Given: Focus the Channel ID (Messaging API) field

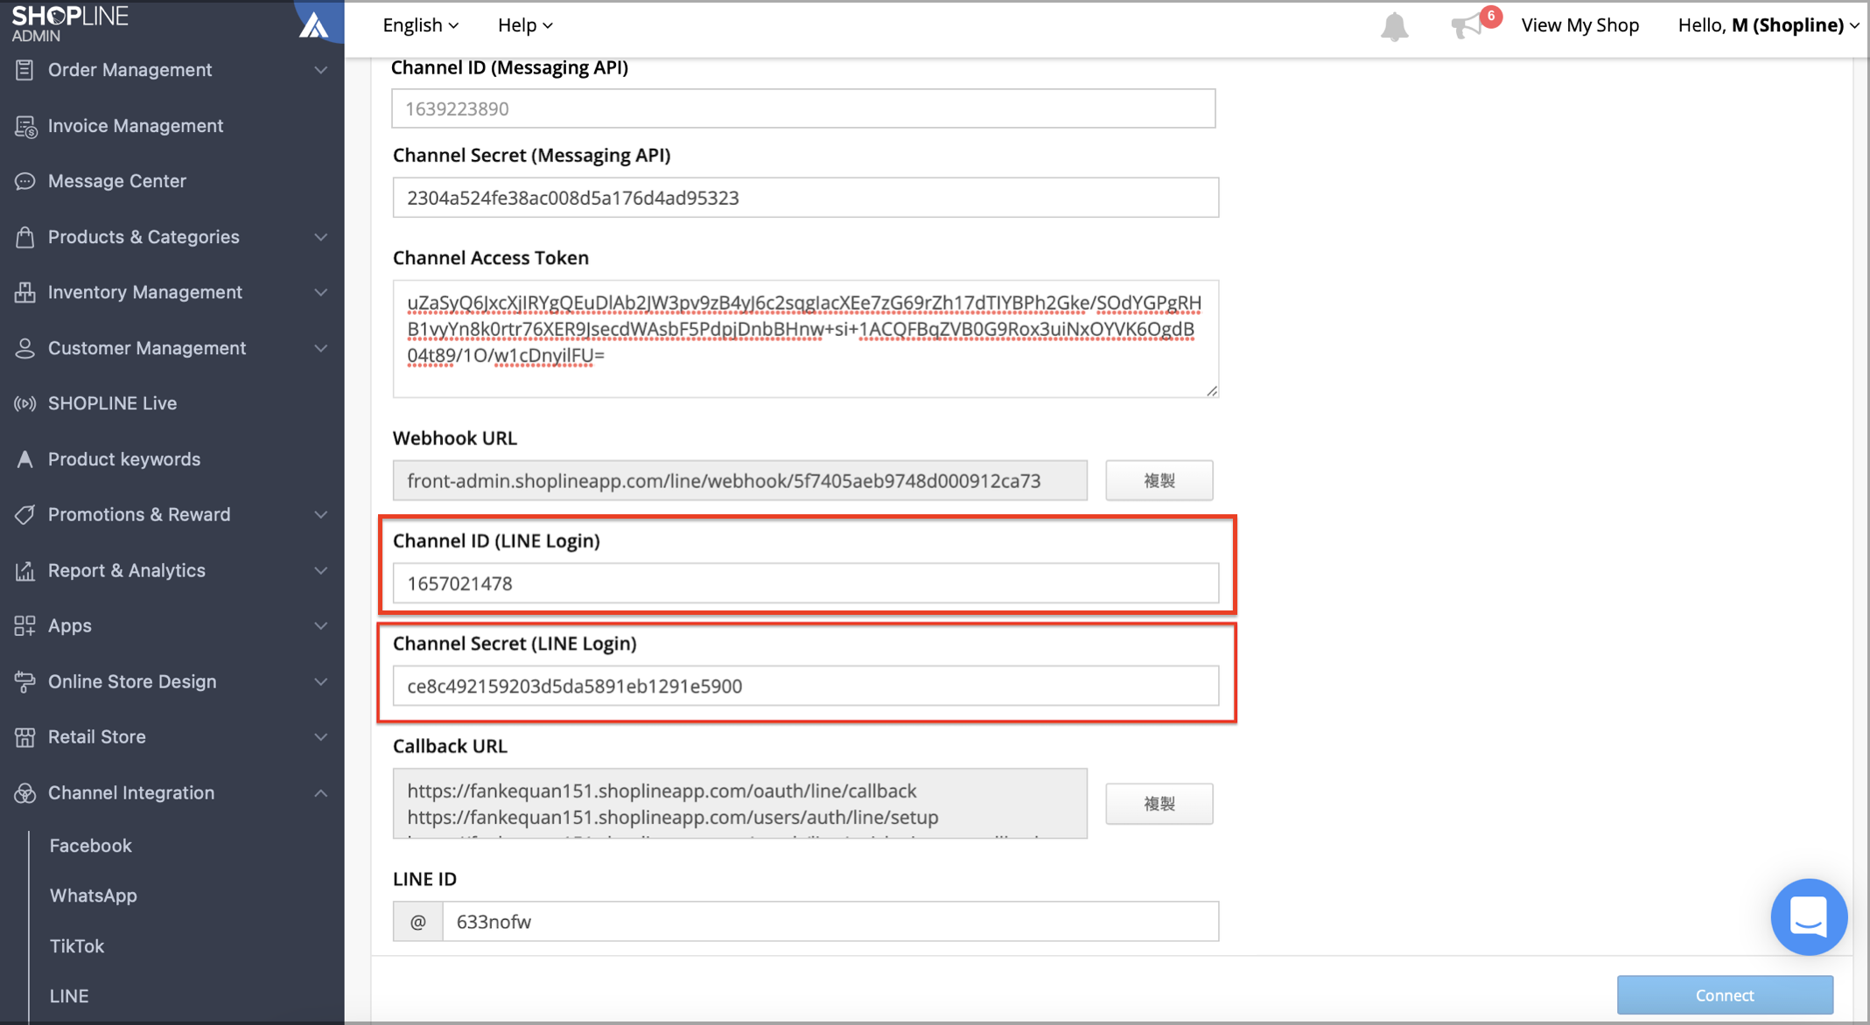Looking at the screenshot, I should [803, 108].
